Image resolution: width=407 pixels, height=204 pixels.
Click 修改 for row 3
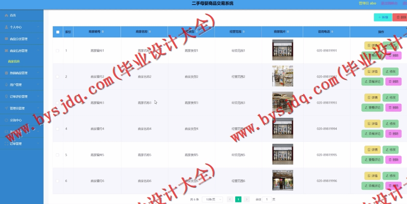tap(391, 98)
